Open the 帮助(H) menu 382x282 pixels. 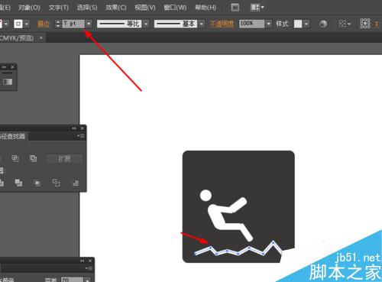click(x=206, y=8)
